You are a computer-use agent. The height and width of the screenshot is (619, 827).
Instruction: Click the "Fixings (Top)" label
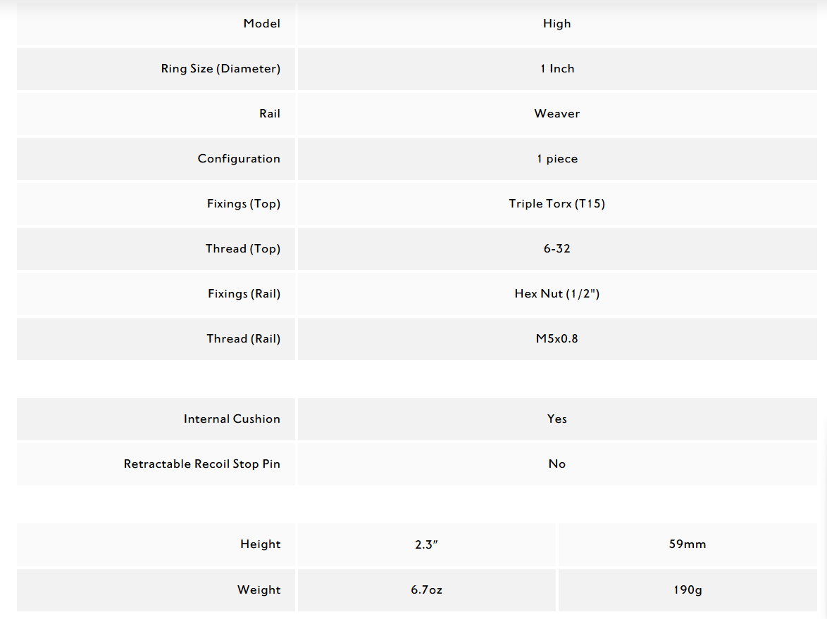(x=243, y=204)
